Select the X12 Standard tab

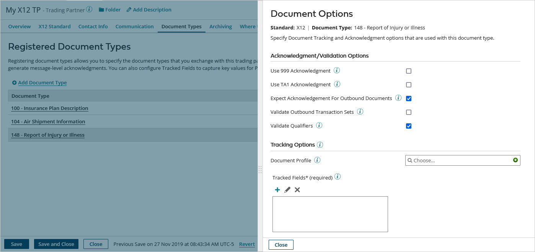(x=54, y=26)
